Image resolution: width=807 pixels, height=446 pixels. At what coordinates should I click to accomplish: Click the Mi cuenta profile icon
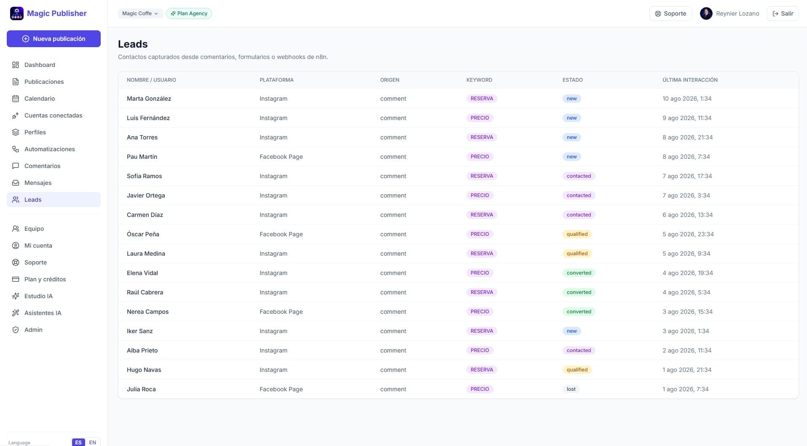[x=16, y=246]
